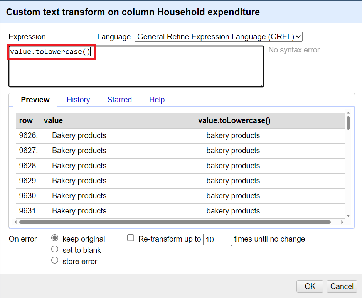Edit the re-transform times field
Viewport: 362px width, 298px height.
click(217, 240)
